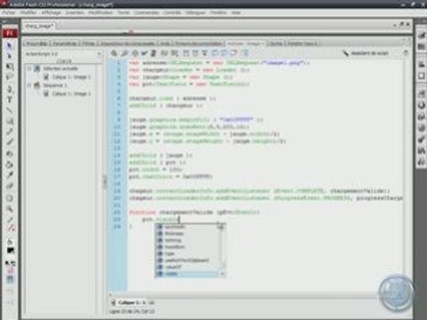Choose toString in the code hint list
The width and height of the screenshot is (427, 320).
pos(188,240)
